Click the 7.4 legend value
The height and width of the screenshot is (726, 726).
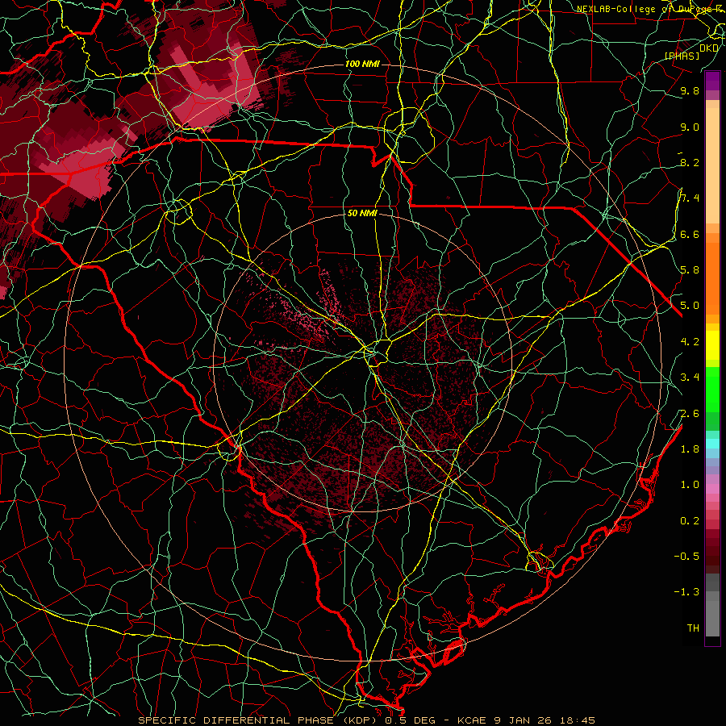pyautogui.click(x=690, y=198)
